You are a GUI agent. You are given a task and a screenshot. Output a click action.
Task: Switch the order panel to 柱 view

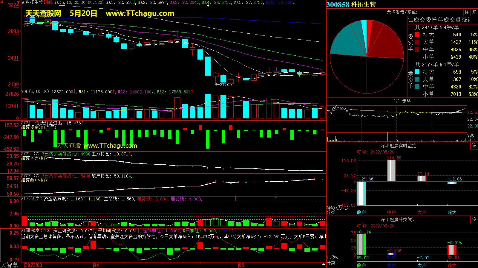click(x=467, y=12)
